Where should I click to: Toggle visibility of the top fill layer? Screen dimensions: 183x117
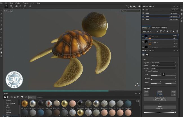(143, 37)
